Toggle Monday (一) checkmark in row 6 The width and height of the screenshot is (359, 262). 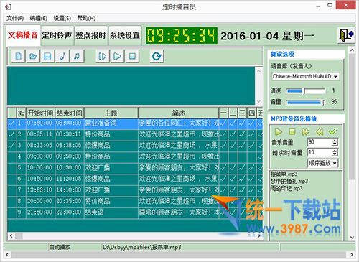(x=223, y=179)
